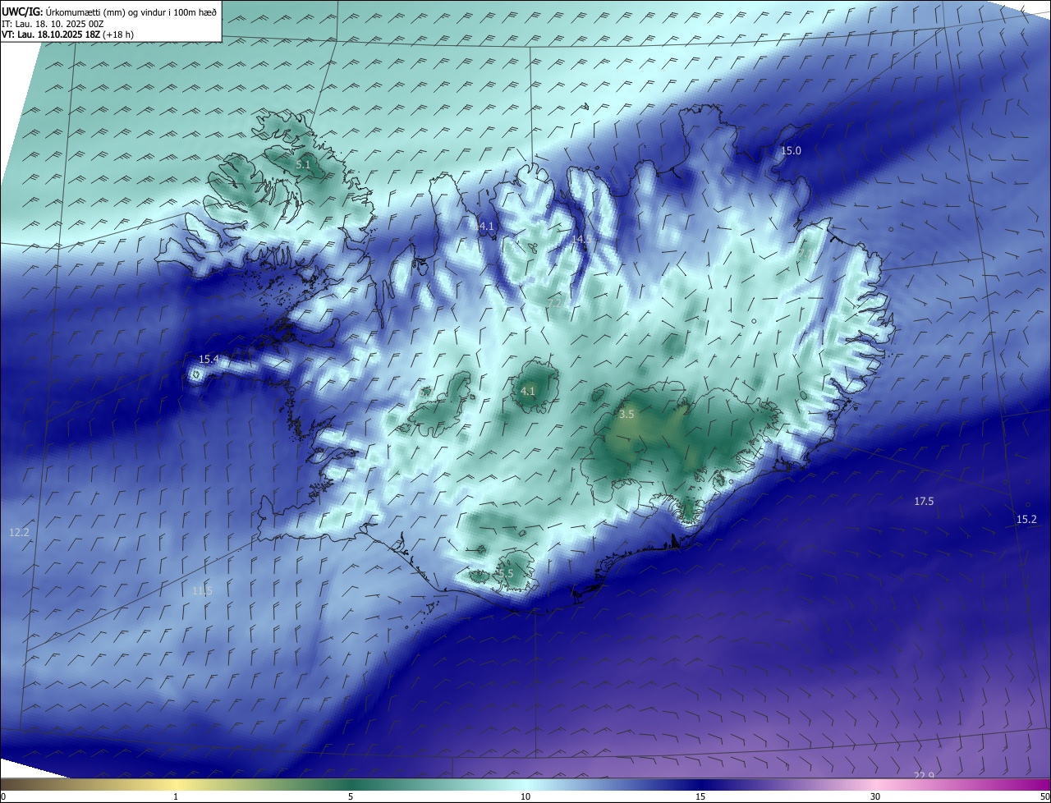Click the 15.0 value label
1051x803 pixels.
point(791,150)
